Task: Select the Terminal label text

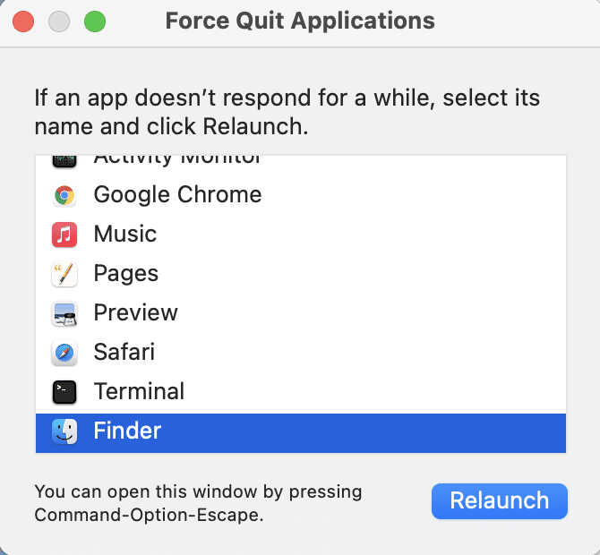Action: (x=139, y=392)
